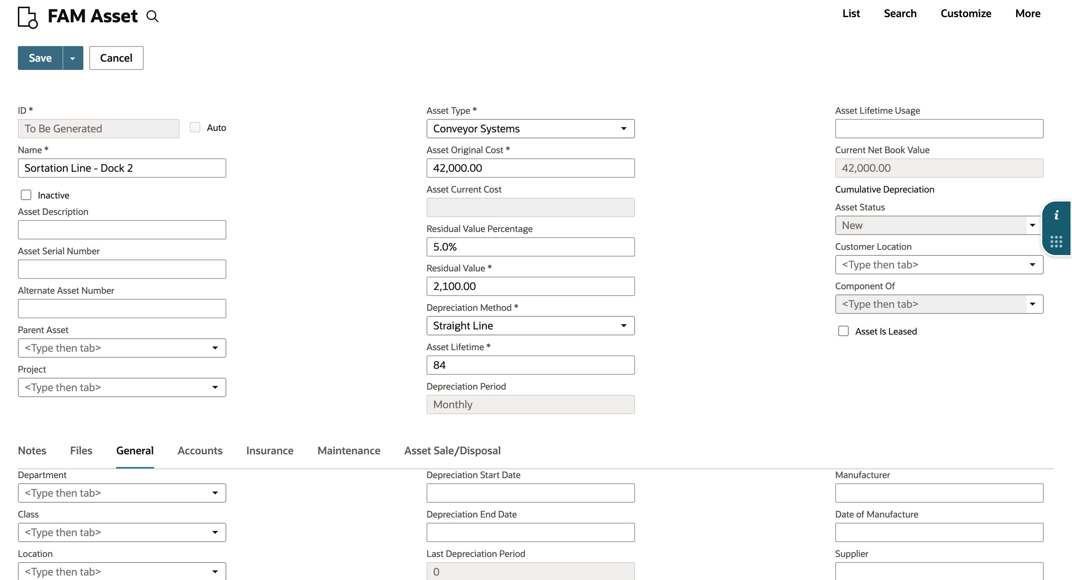Open quick search magnifier next to FAM Asset
This screenshot has height=580, width=1072.
tap(152, 17)
